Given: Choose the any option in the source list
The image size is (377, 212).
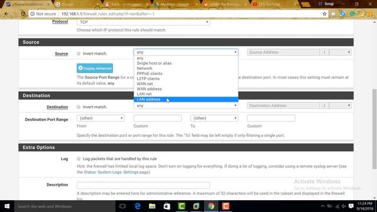Looking at the screenshot, I should click(186, 58).
